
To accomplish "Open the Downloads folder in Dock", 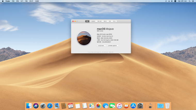I will click(x=160, y=106).
